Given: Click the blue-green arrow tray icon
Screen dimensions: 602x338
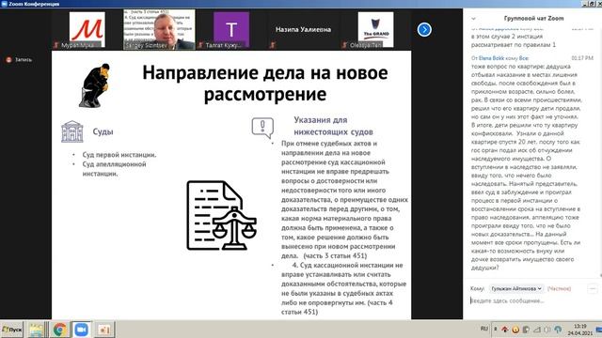Looking at the screenshot, I should click(x=558, y=330).
